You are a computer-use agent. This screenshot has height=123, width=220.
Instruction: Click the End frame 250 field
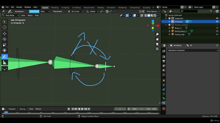tap(151, 109)
